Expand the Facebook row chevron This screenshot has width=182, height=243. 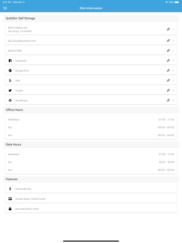pyautogui.click(x=173, y=61)
